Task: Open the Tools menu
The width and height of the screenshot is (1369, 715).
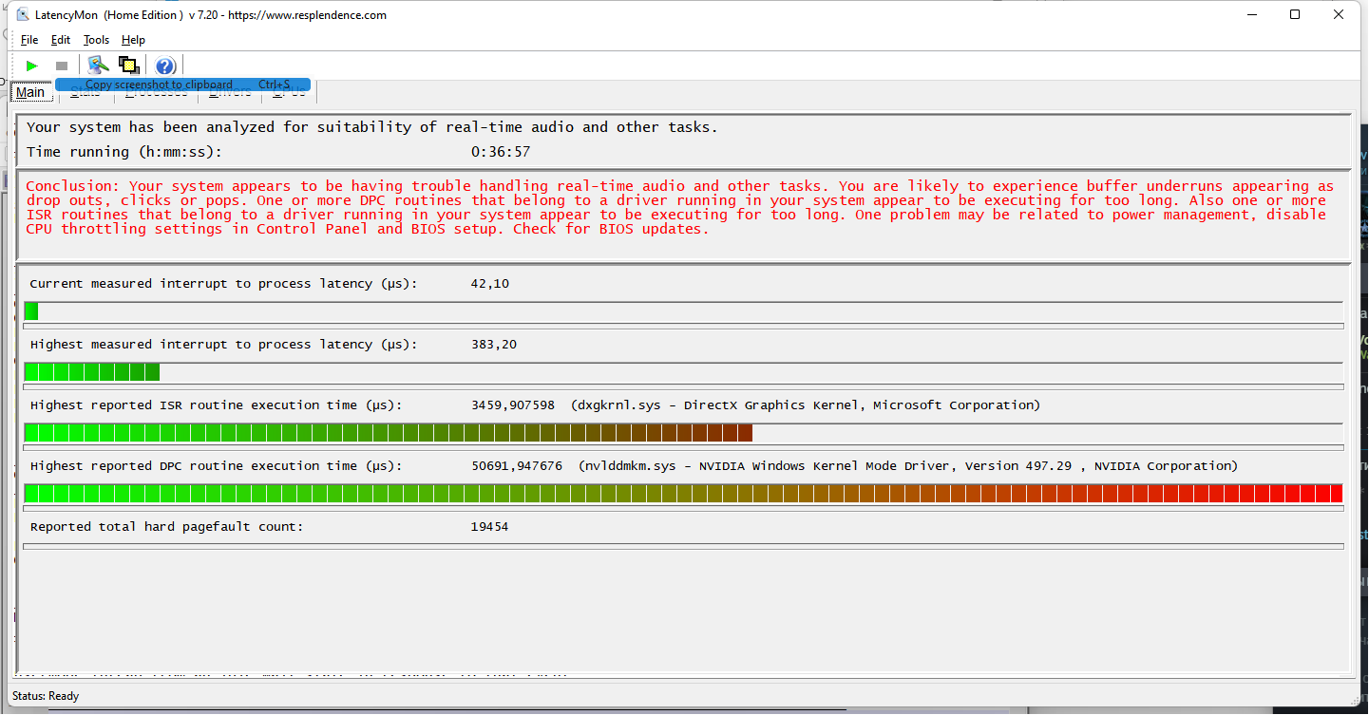Action: point(96,40)
